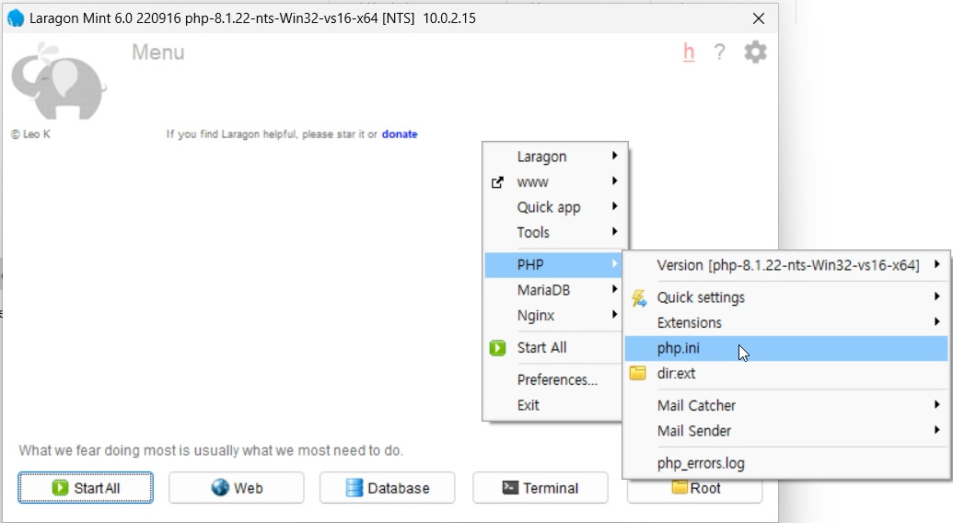Click the blue Laragon title bar icon
Screen dimensions: 953x523
(x=16, y=18)
